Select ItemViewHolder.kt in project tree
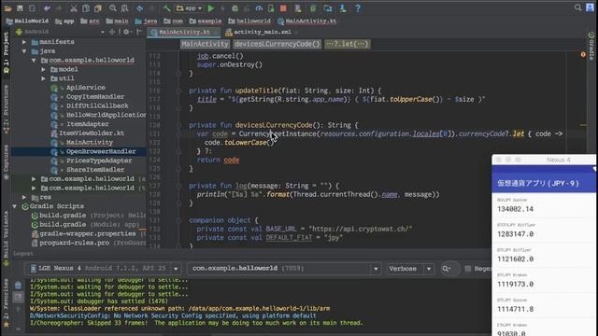This screenshot has height=336, width=598. (x=92, y=133)
